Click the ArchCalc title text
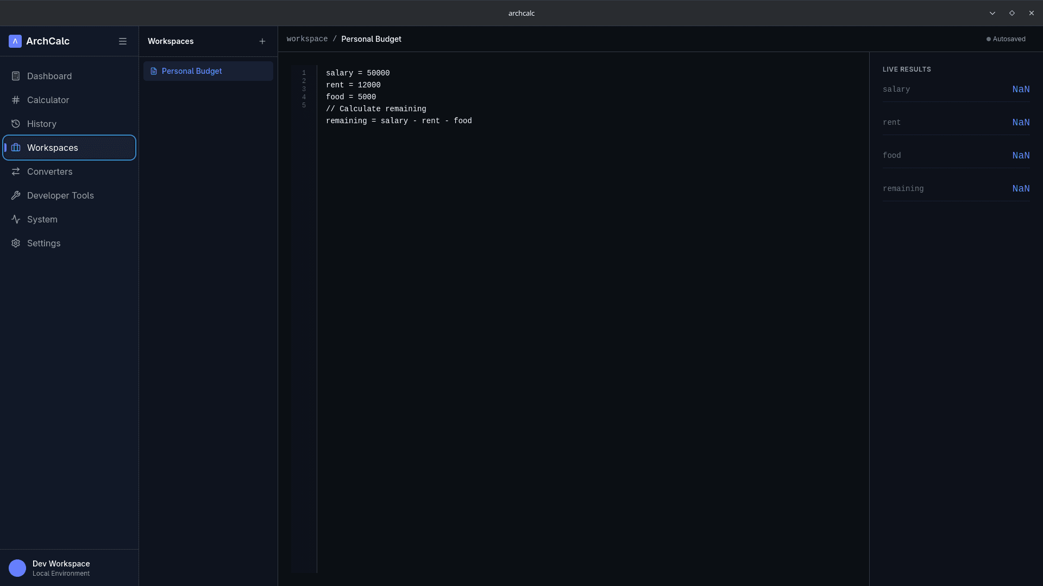 (48, 41)
